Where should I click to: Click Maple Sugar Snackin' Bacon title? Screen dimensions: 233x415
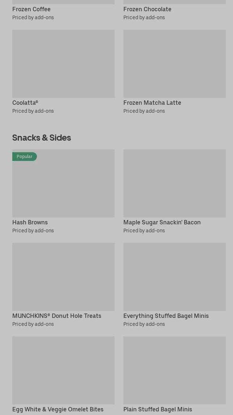(x=162, y=222)
